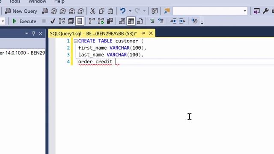Open the Activity Monitor icon
The height and width of the screenshot is (154, 274).
tap(155, 11)
